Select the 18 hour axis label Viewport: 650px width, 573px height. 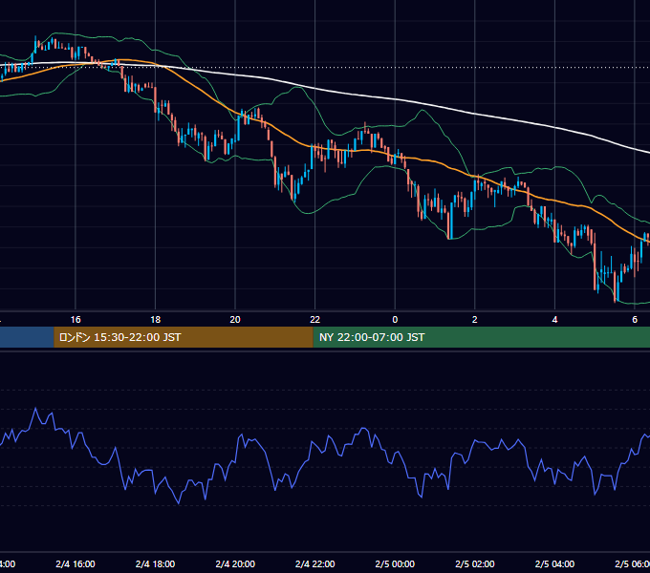tap(155, 320)
